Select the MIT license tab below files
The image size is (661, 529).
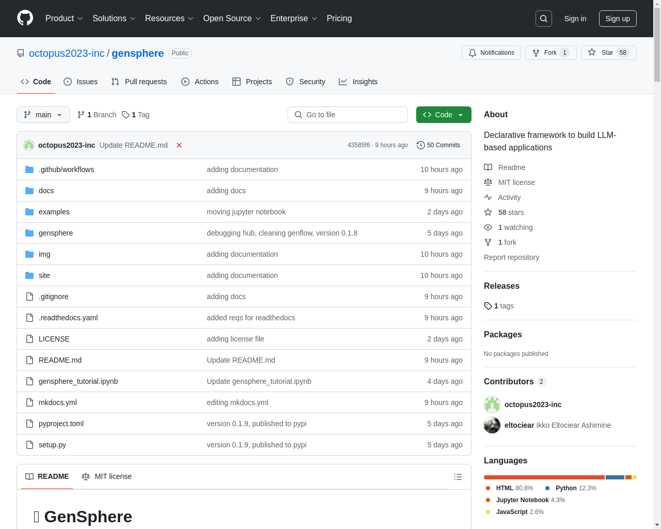click(x=107, y=476)
